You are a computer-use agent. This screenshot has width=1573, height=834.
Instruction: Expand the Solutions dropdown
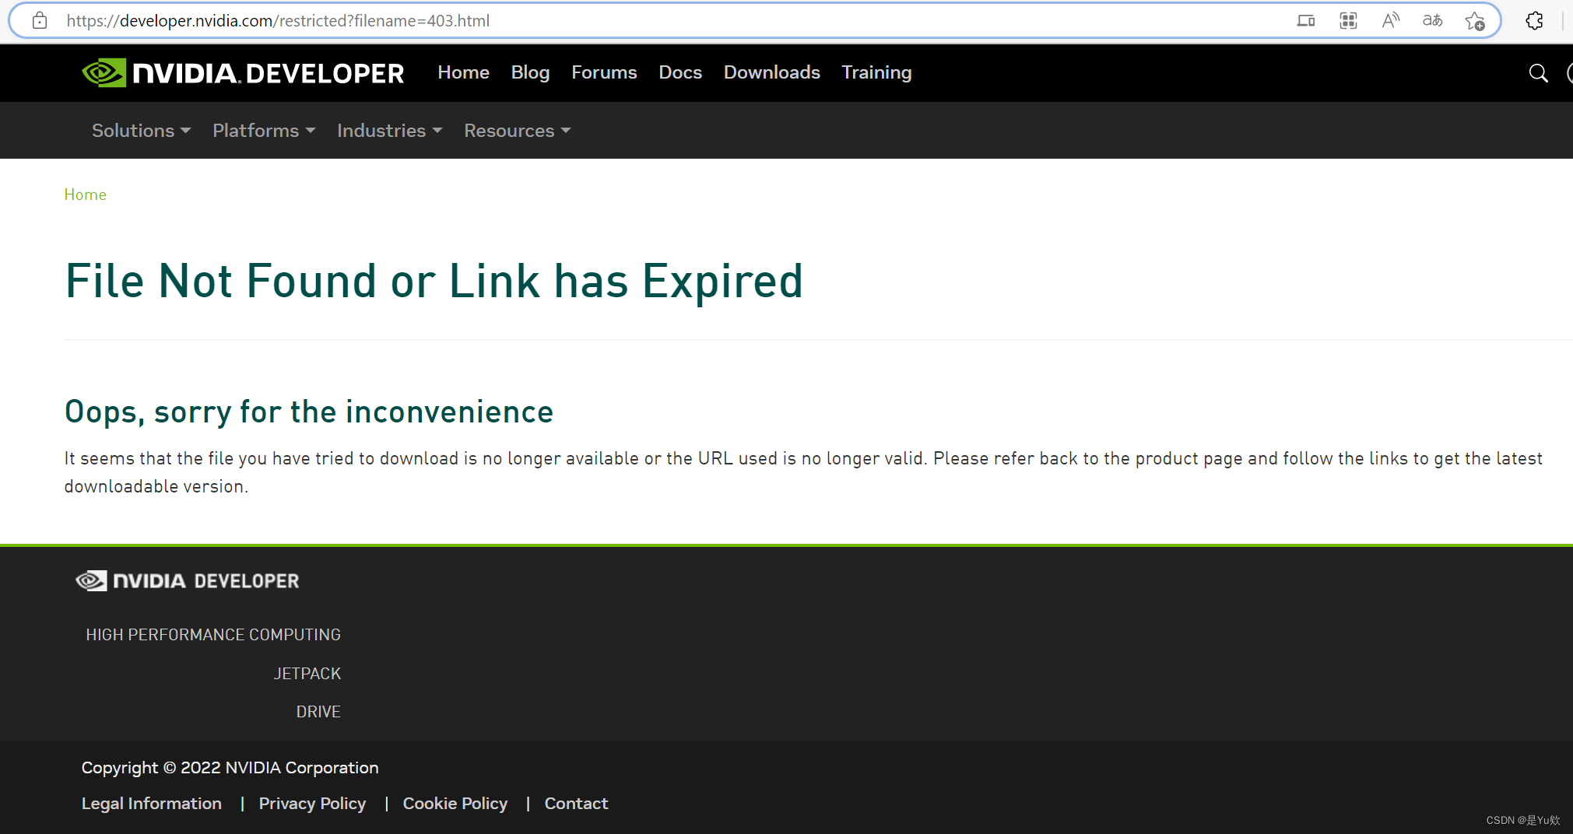(x=141, y=131)
